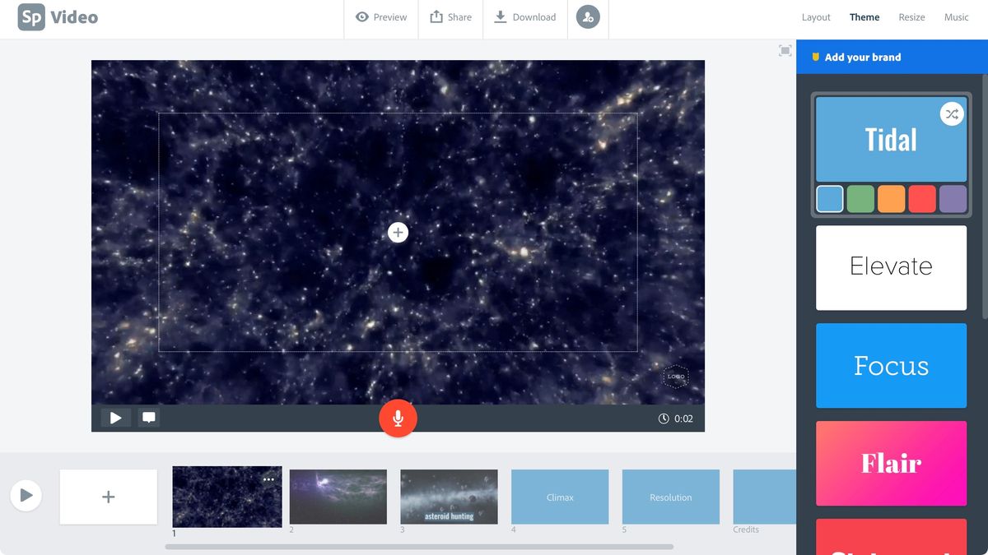Viewport: 988px width, 555px height.
Task: Click the plus icon in the video canvas
Action: pos(398,232)
